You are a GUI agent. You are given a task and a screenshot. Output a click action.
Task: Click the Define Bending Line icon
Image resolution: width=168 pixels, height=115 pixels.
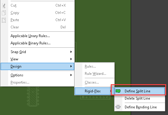pyautogui.click(x=118, y=107)
